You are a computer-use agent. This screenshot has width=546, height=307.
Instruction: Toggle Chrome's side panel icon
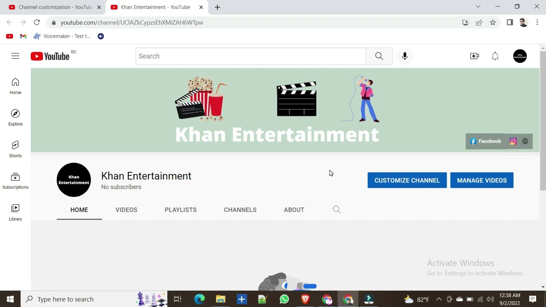[x=510, y=22]
